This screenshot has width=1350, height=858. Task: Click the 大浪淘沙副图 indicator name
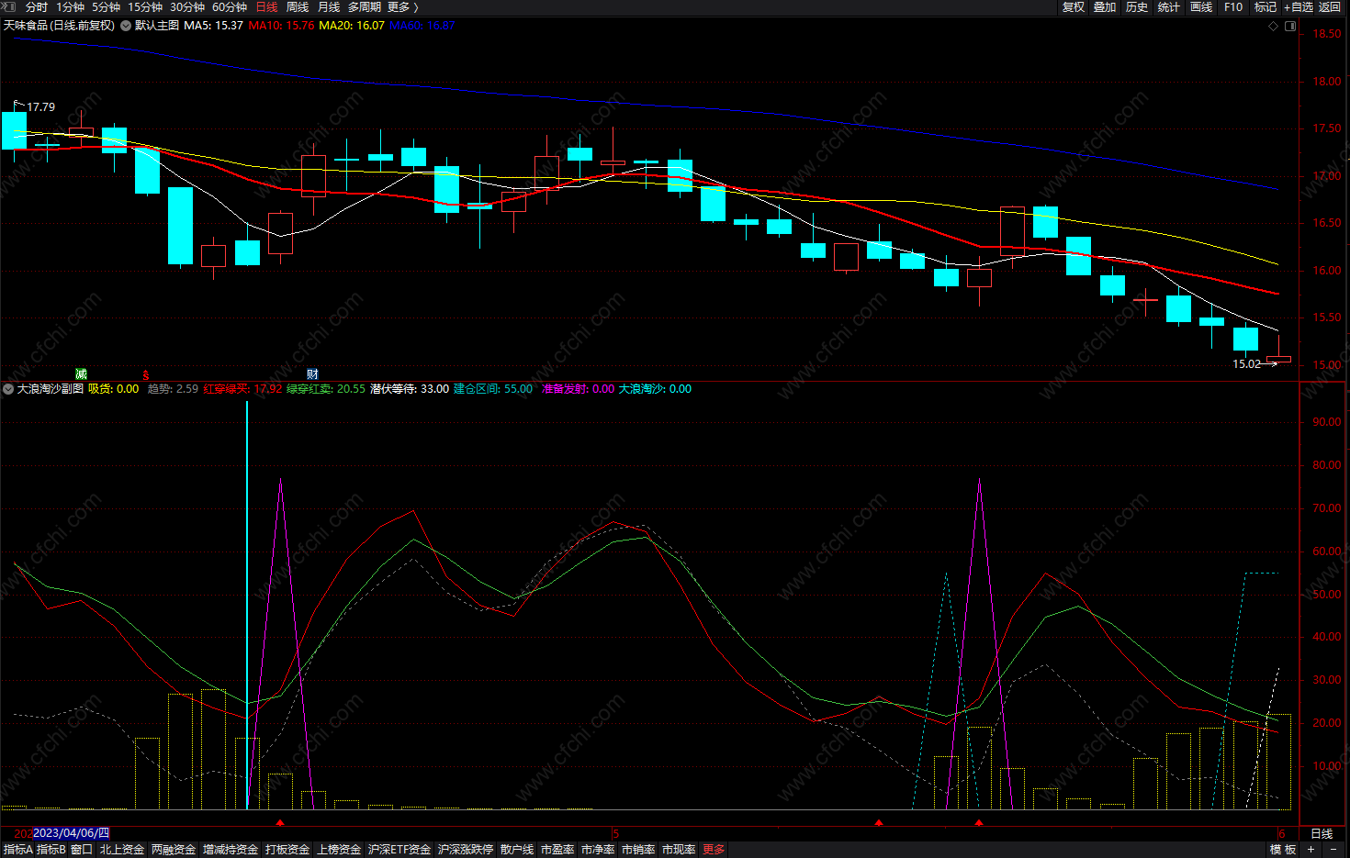pyautogui.click(x=51, y=389)
